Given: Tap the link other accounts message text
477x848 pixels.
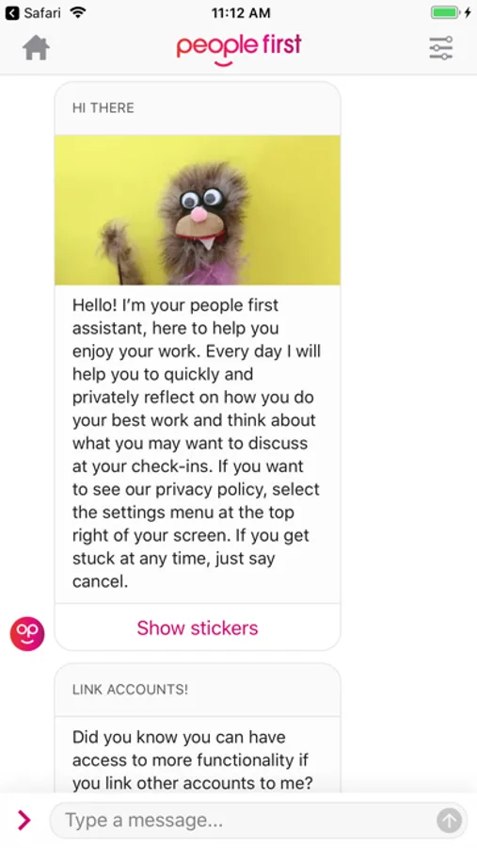Looking at the screenshot, I should tap(192, 759).
